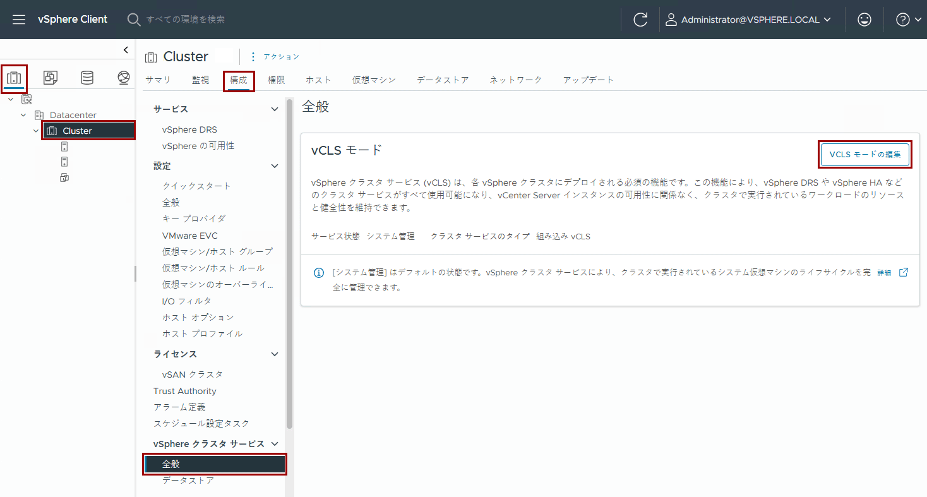Image resolution: width=927 pixels, height=497 pixels.
Task: Open the アクション menu
Action: click(x=275, y=57)
